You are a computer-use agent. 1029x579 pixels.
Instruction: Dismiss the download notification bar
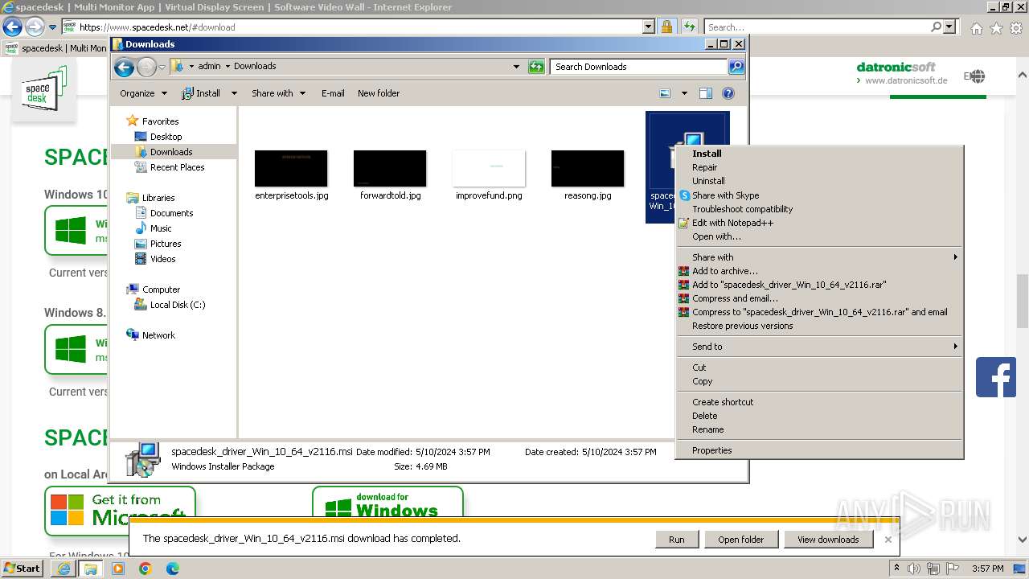[888, 540]
